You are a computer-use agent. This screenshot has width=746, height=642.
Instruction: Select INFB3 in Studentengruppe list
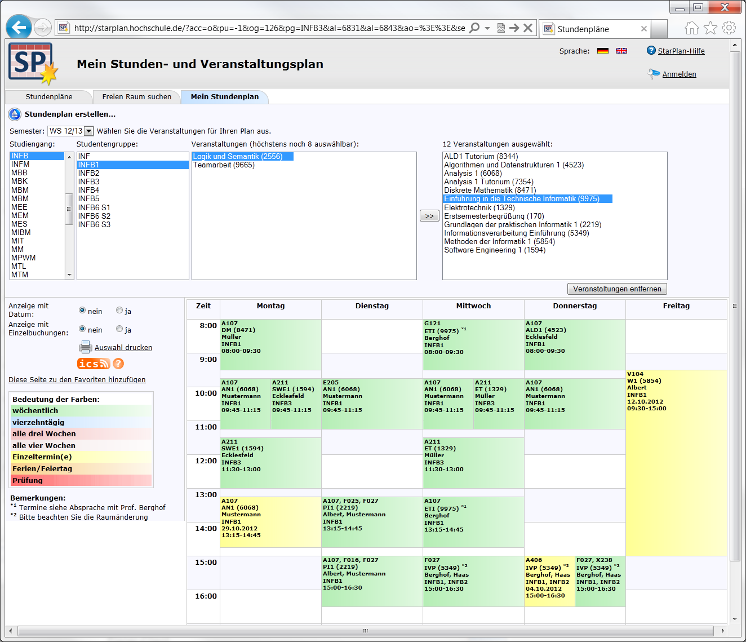pyautogui.click(x=133, y=182)
